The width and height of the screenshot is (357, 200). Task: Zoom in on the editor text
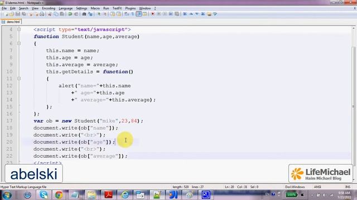(99, 14)
